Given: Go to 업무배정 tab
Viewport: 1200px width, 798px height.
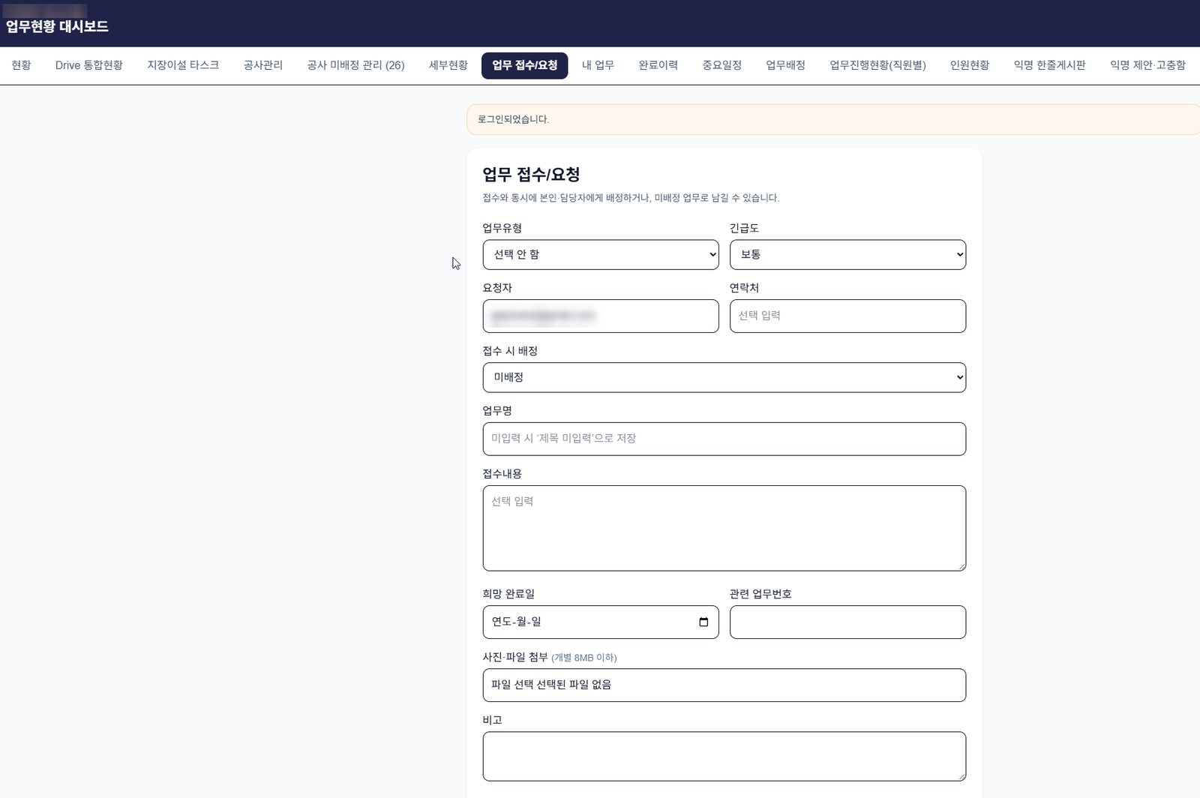Looking at the screenshot, I should coord(785,65).
